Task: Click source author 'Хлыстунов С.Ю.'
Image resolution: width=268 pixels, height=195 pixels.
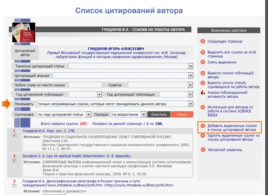Action: point(55,141)
